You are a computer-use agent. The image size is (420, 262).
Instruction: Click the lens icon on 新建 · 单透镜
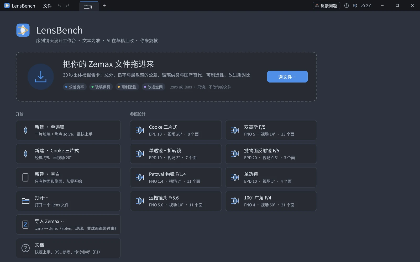(25, 130)
